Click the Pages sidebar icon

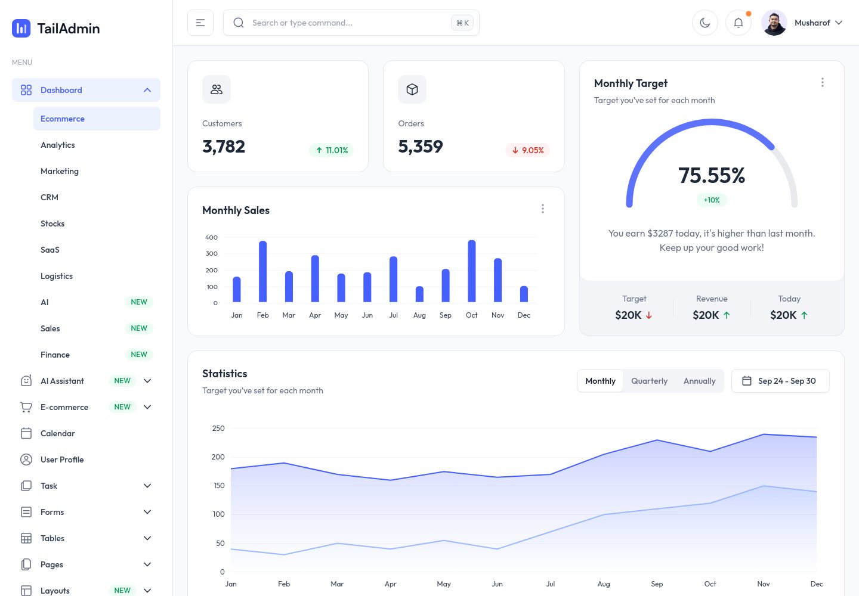click(x=26, y=564)
